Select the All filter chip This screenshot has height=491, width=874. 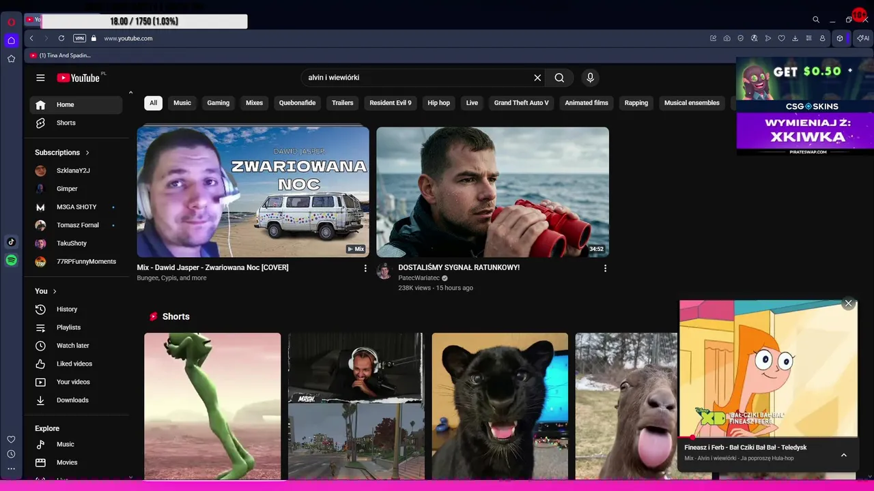(153, 103)
